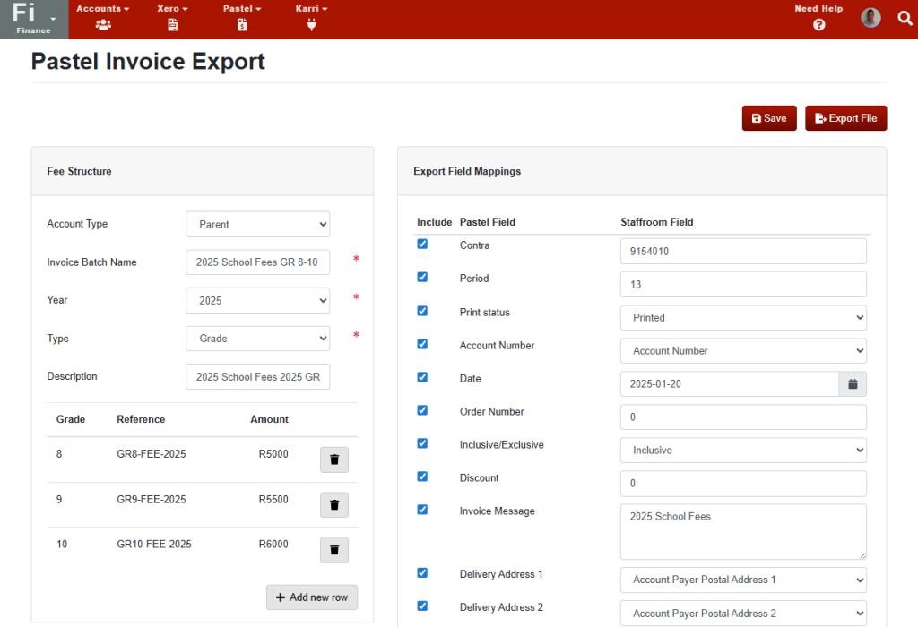Click reference GR8-FEE-2025
Screen dimensions: 918x627
click(x=151, y=454)
